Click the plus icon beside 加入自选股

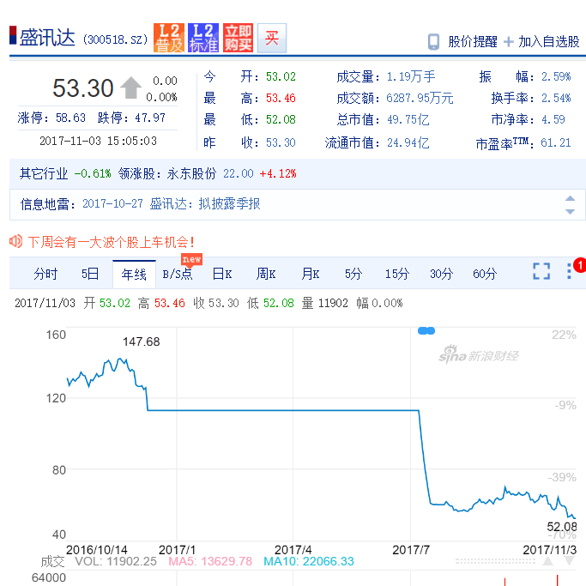coord(508,41)
